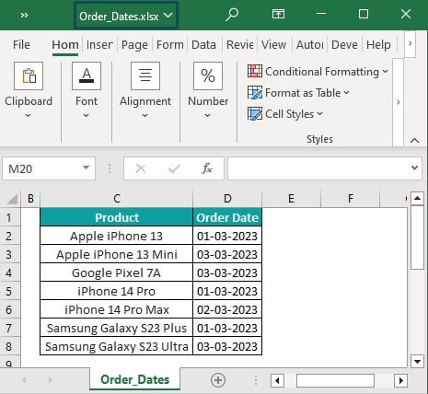The image size is (428, 394).
Task: Collapse the ribbon with the caret
Action: (414, 141)
